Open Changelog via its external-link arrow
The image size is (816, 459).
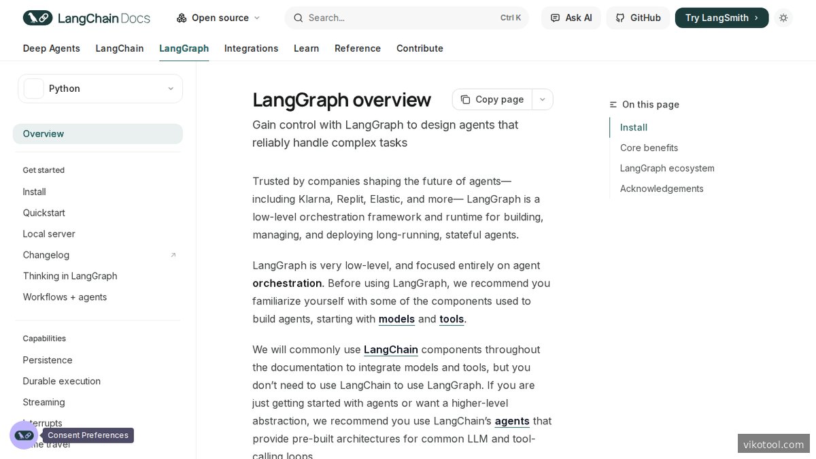(173, 254)
